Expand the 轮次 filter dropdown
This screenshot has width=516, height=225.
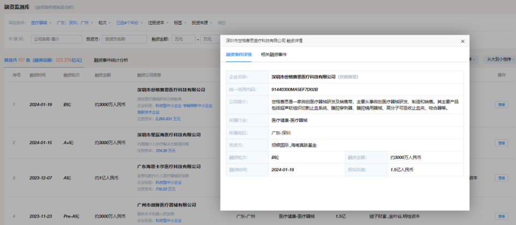(x=104, y=23)
